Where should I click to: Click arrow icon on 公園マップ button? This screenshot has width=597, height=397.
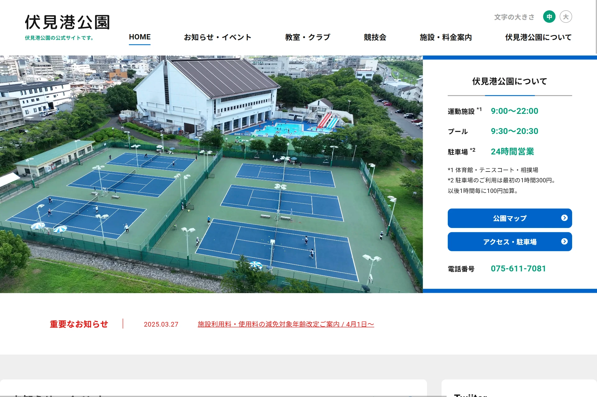(x=564, y=218)
